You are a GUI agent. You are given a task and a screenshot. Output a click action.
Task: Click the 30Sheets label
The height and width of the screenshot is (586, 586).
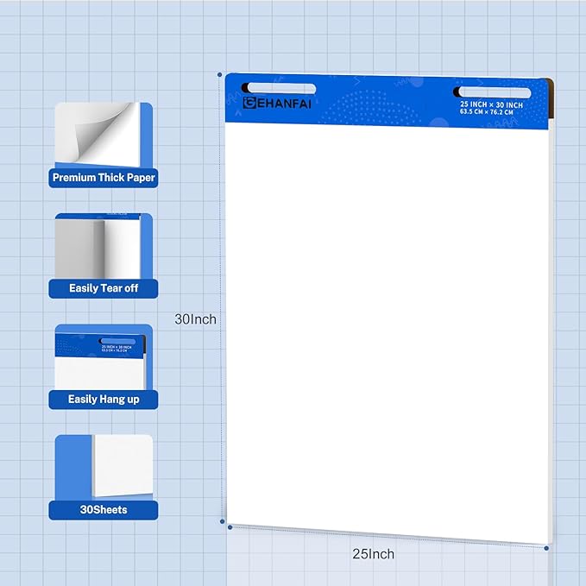coord(104,510)
